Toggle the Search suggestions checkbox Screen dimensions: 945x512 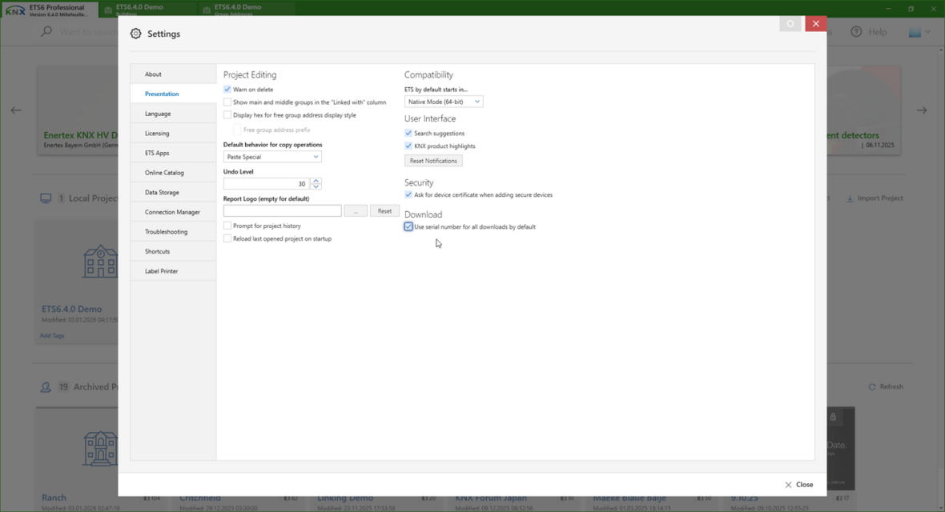(408, 134)
